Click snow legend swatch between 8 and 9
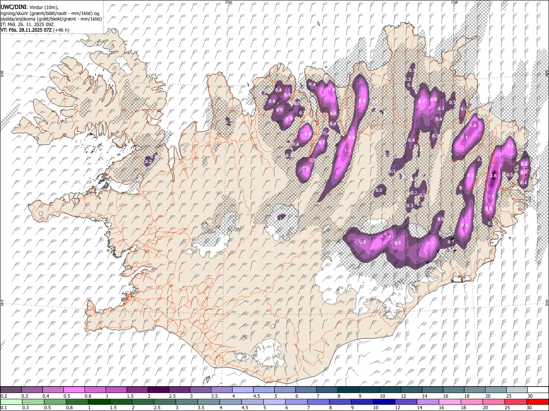Screen dimensions: 549x411 348,390
